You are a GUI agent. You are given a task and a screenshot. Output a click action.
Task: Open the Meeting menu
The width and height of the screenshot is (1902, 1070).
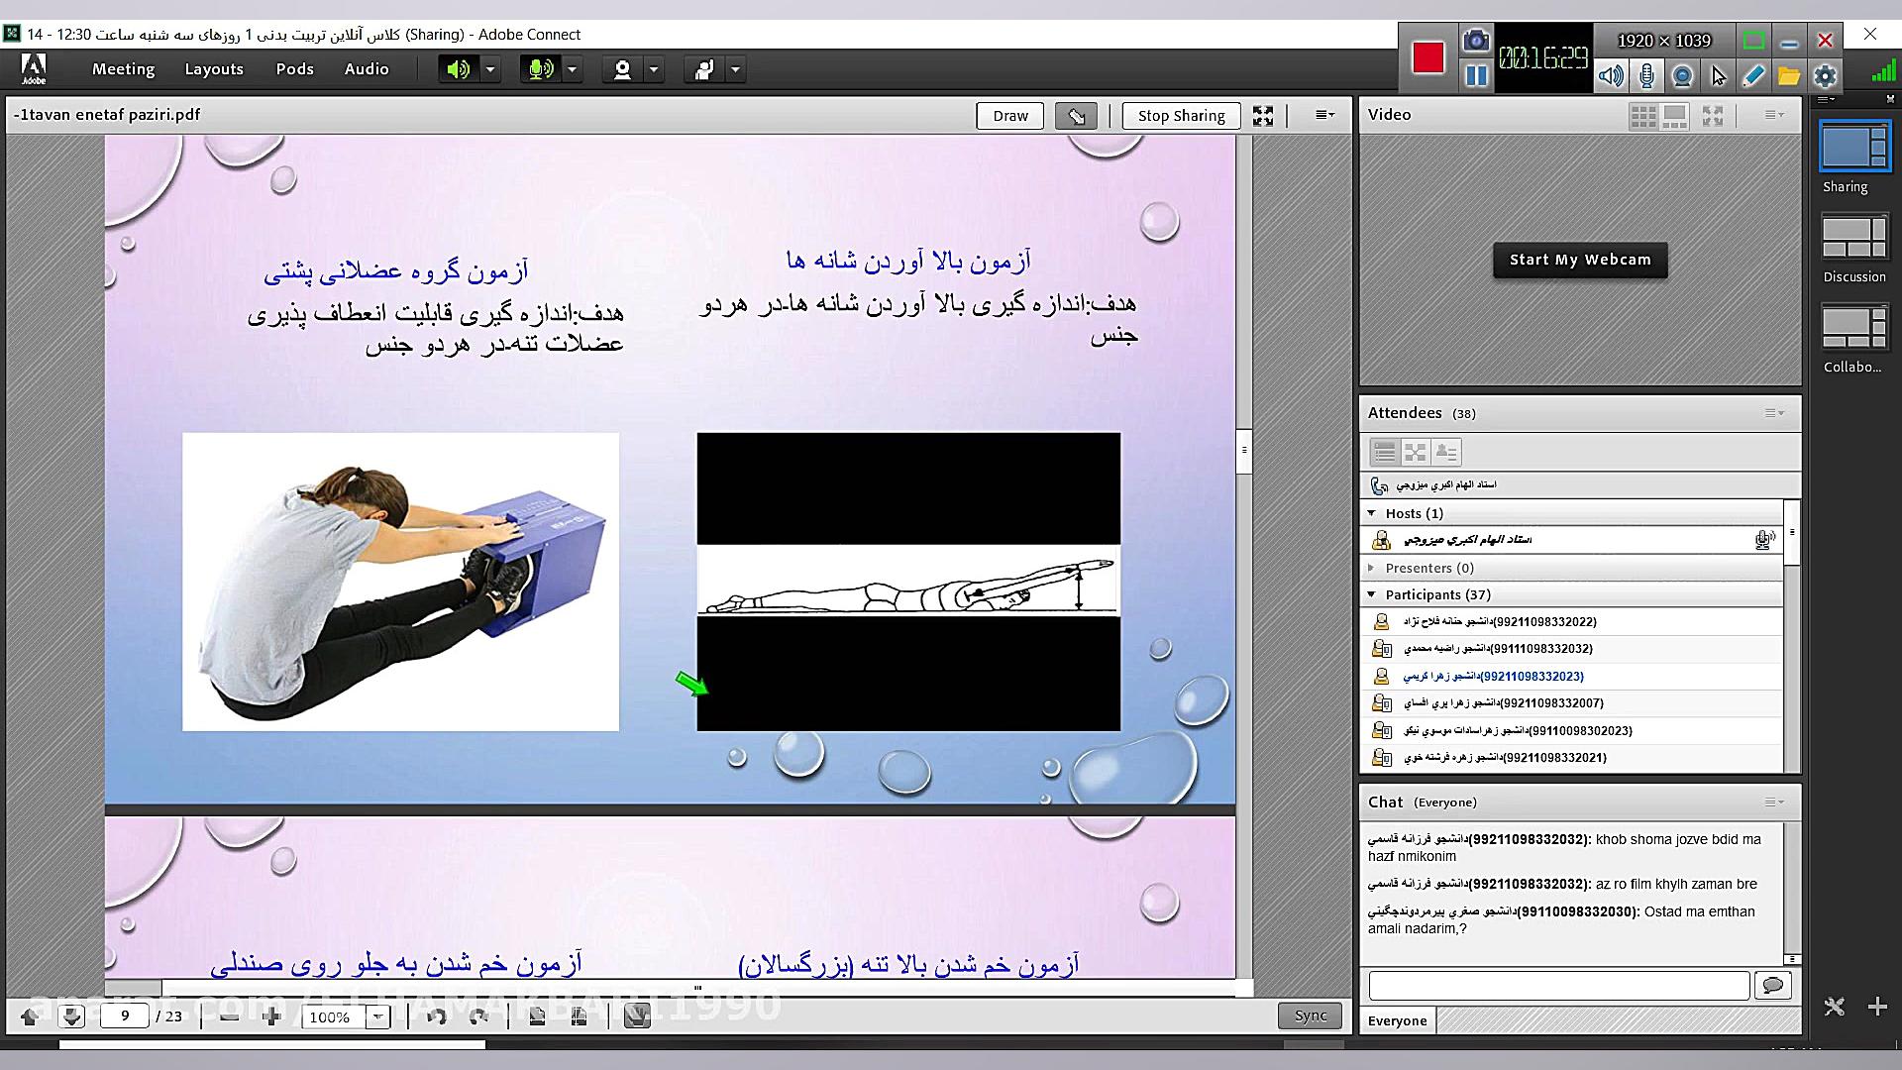(123, 68)
